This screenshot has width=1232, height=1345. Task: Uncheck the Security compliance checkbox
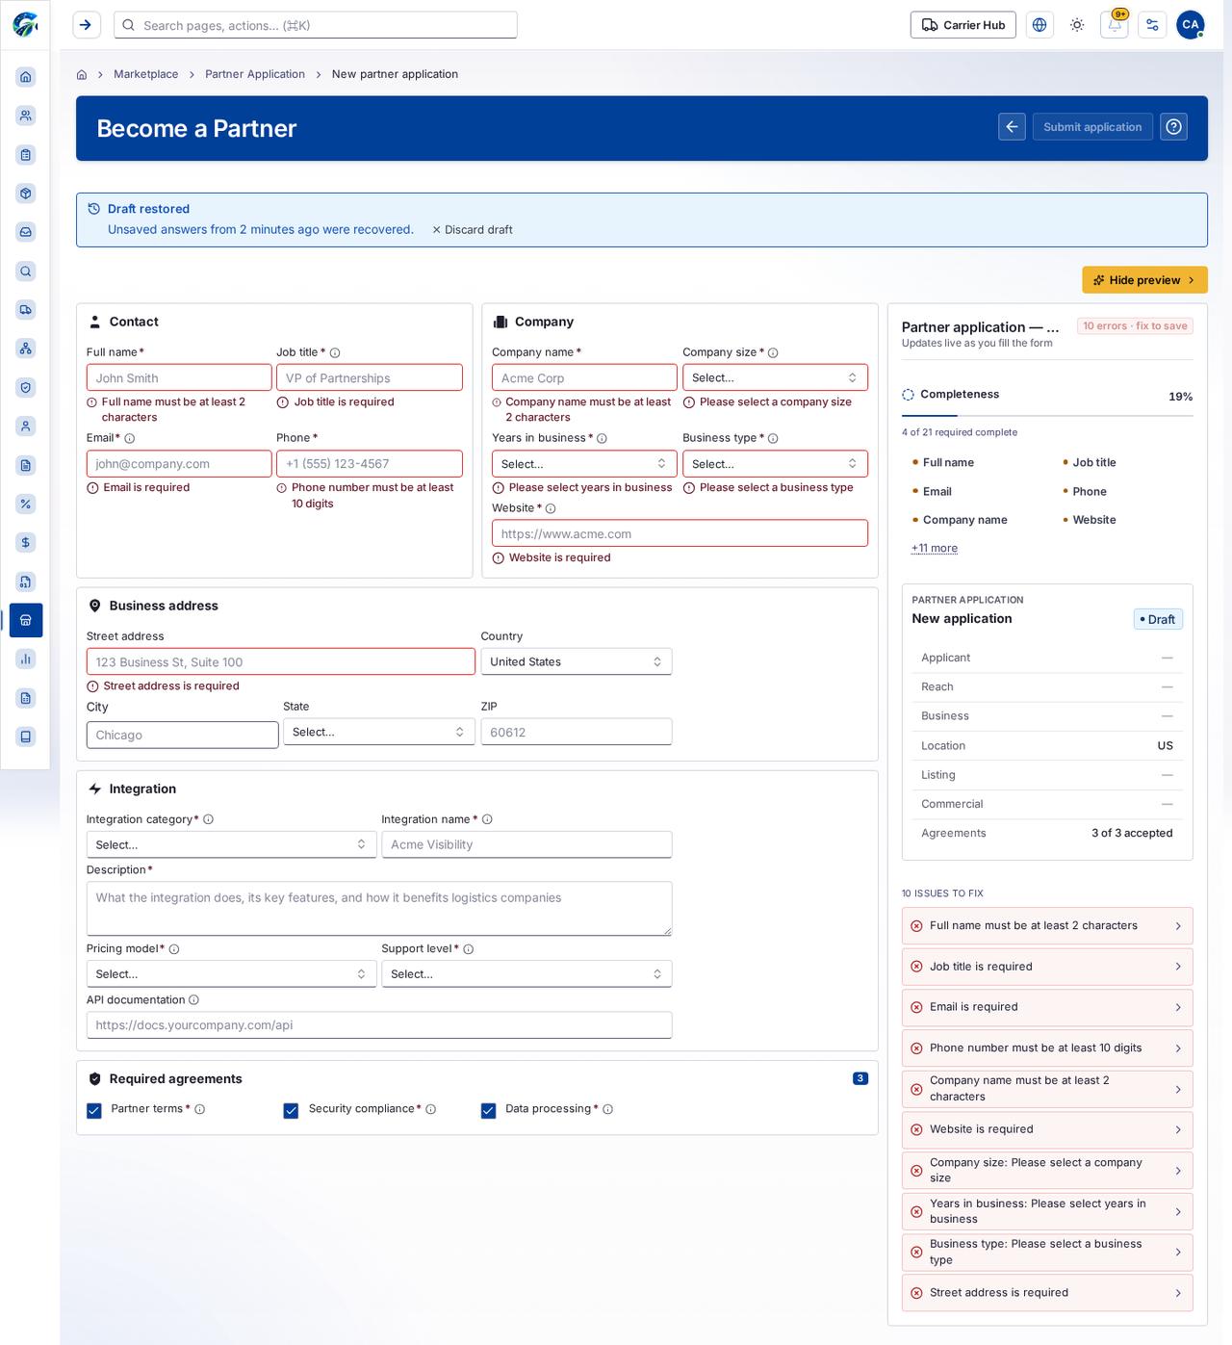pyautogui.click(x=291, y=1111)
